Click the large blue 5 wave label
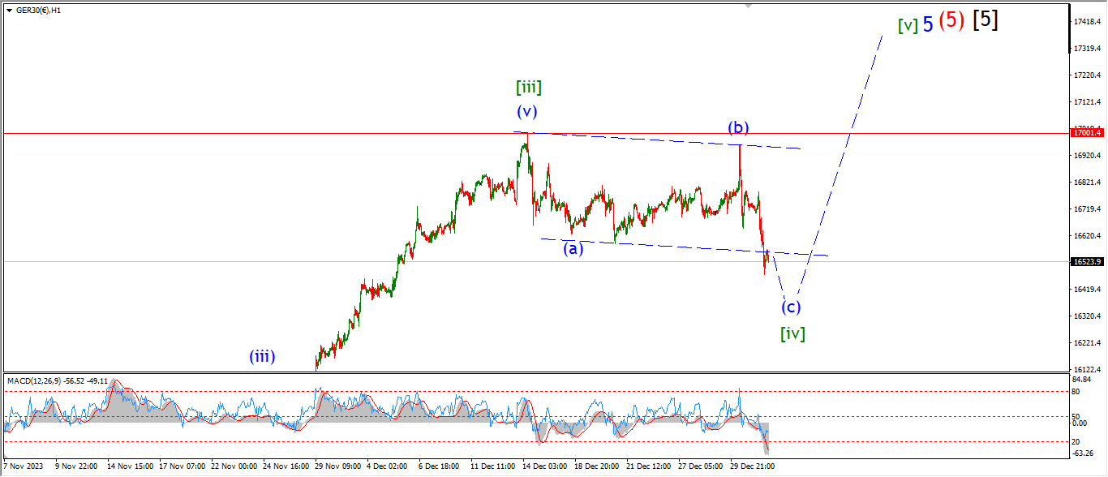 point(927,24)
